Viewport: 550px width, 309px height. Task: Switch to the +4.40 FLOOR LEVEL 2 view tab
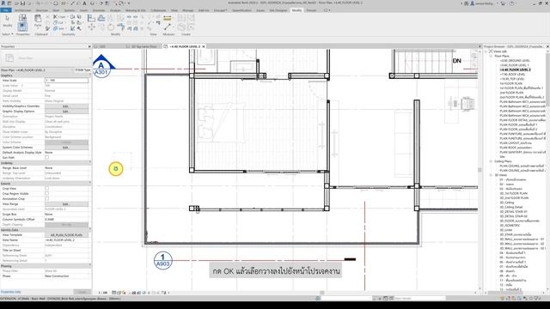184,46
